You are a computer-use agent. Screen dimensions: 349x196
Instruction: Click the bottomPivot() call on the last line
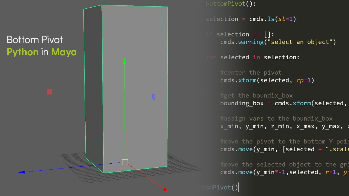click(x=217, y=188)
